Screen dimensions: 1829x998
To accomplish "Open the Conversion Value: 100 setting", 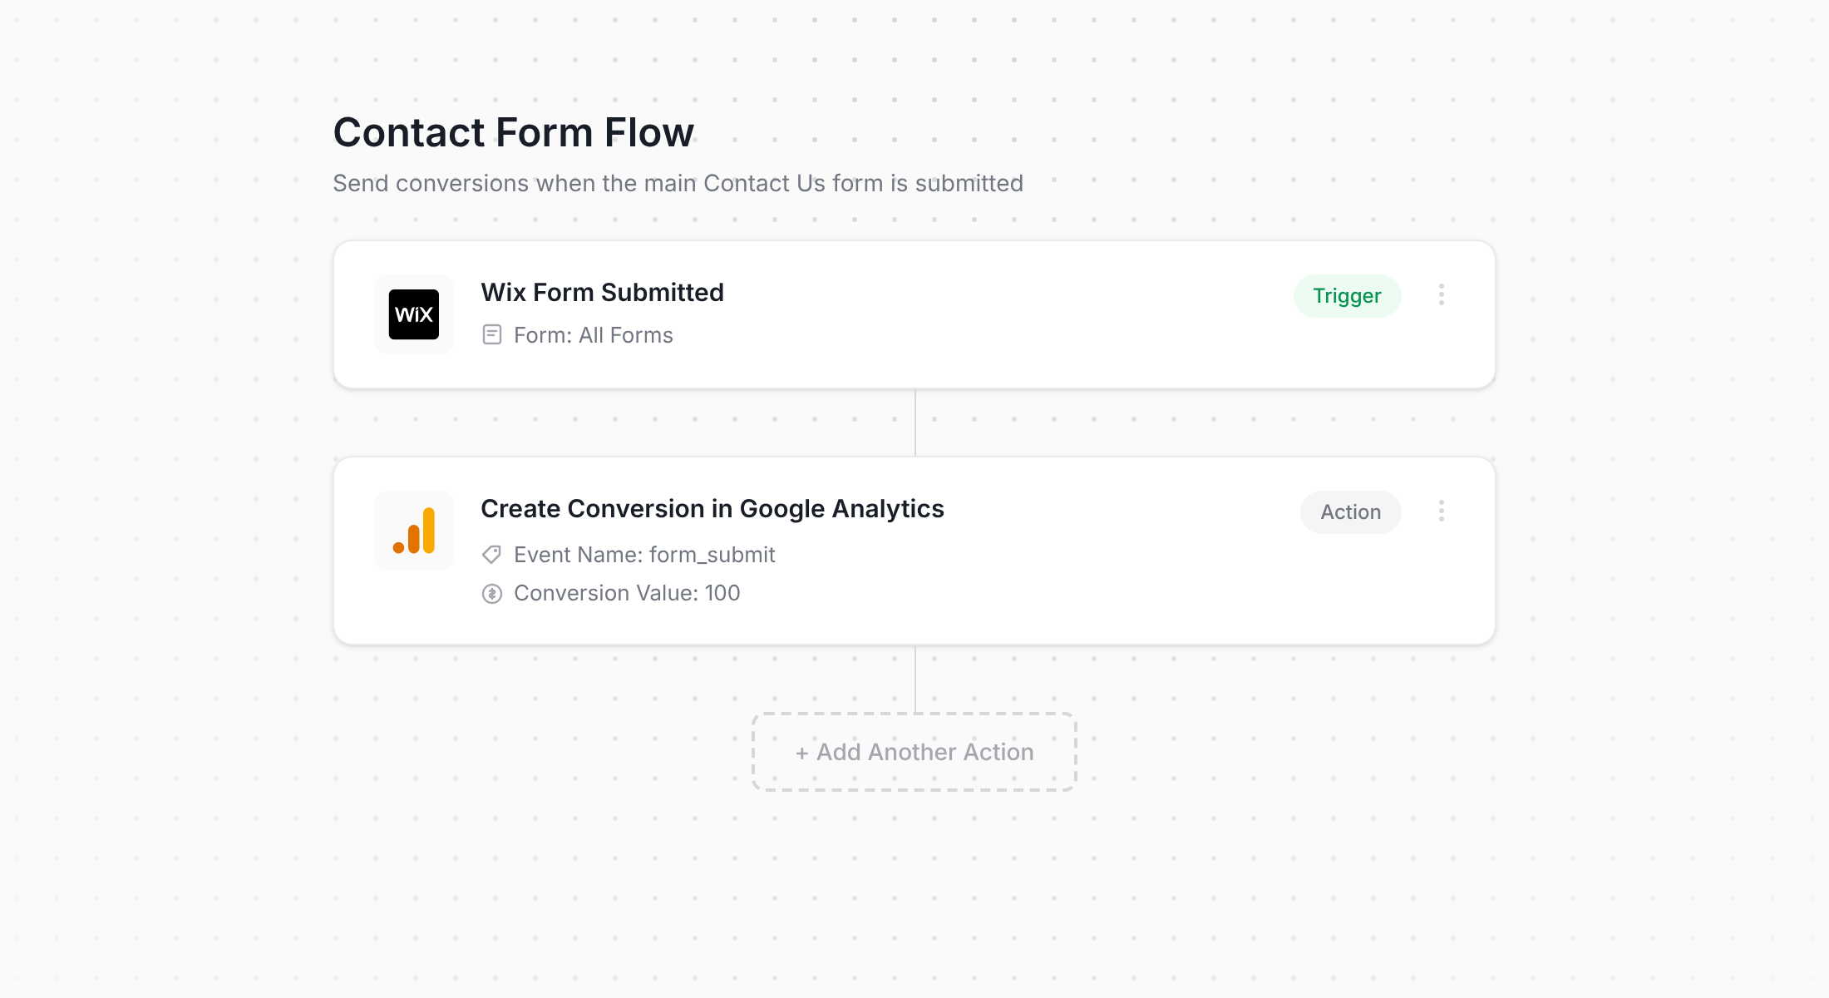I will click(x=626, y=592).
